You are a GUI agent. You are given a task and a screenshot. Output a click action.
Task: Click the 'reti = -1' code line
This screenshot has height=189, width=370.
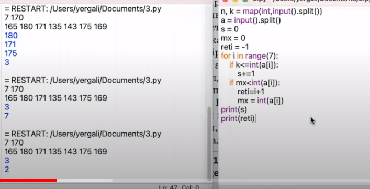coord(234,47)
